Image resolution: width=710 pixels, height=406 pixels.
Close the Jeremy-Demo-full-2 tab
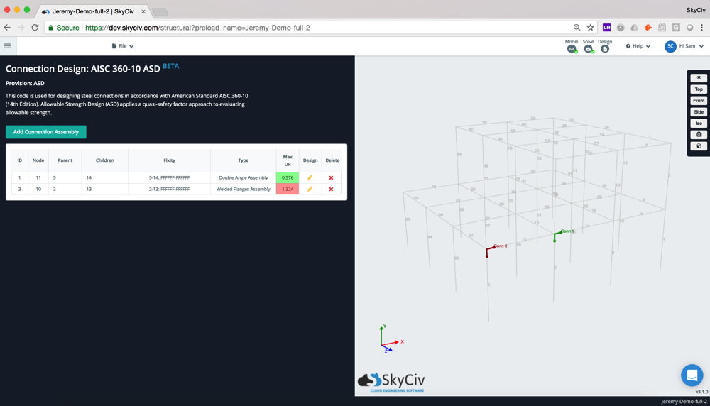pyautogui.click(x=143, y=11)
